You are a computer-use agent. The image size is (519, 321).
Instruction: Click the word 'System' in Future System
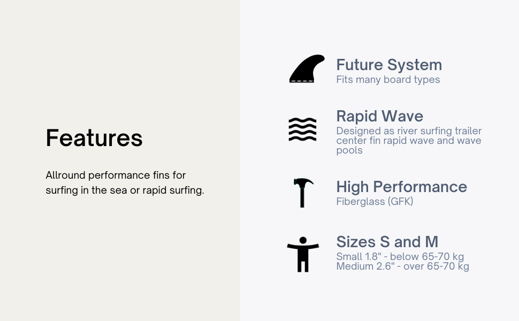point(415,65)
